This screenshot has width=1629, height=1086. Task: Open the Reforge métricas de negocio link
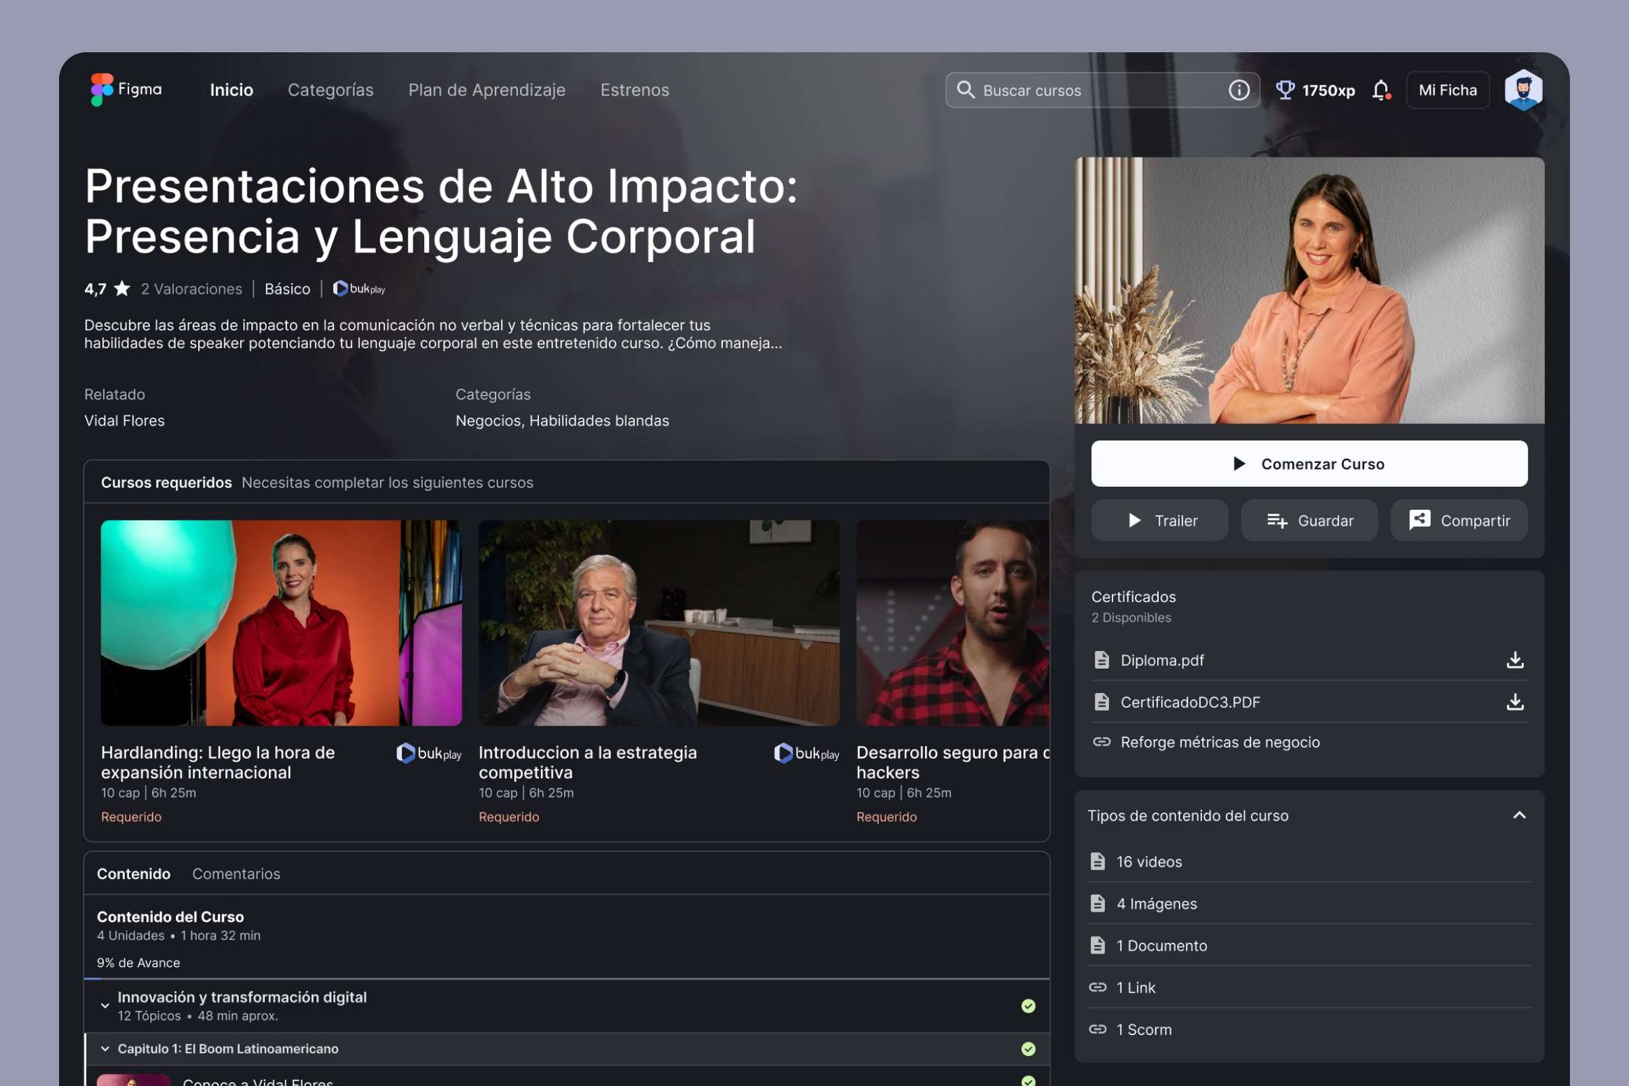pyautogui.click(x=1219, y=742)
